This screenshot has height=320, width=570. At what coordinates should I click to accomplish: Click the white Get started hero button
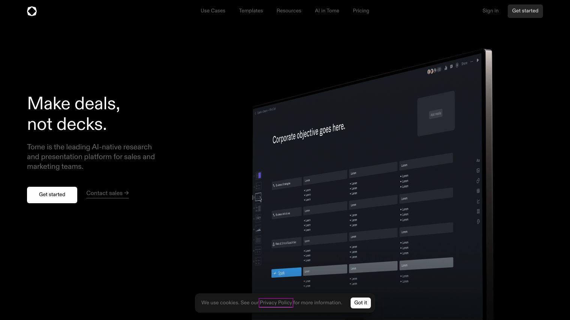(52, 195)
